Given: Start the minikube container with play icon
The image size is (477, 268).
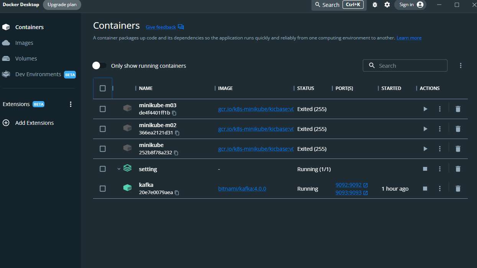Looking at the screenshot, I should click(425, 149).
